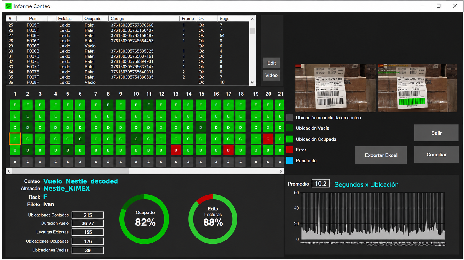Click the Segundos x Ubicación line chart
This screenshot has width=464, height=260.
pyautogui.click(x=373, y=217)
